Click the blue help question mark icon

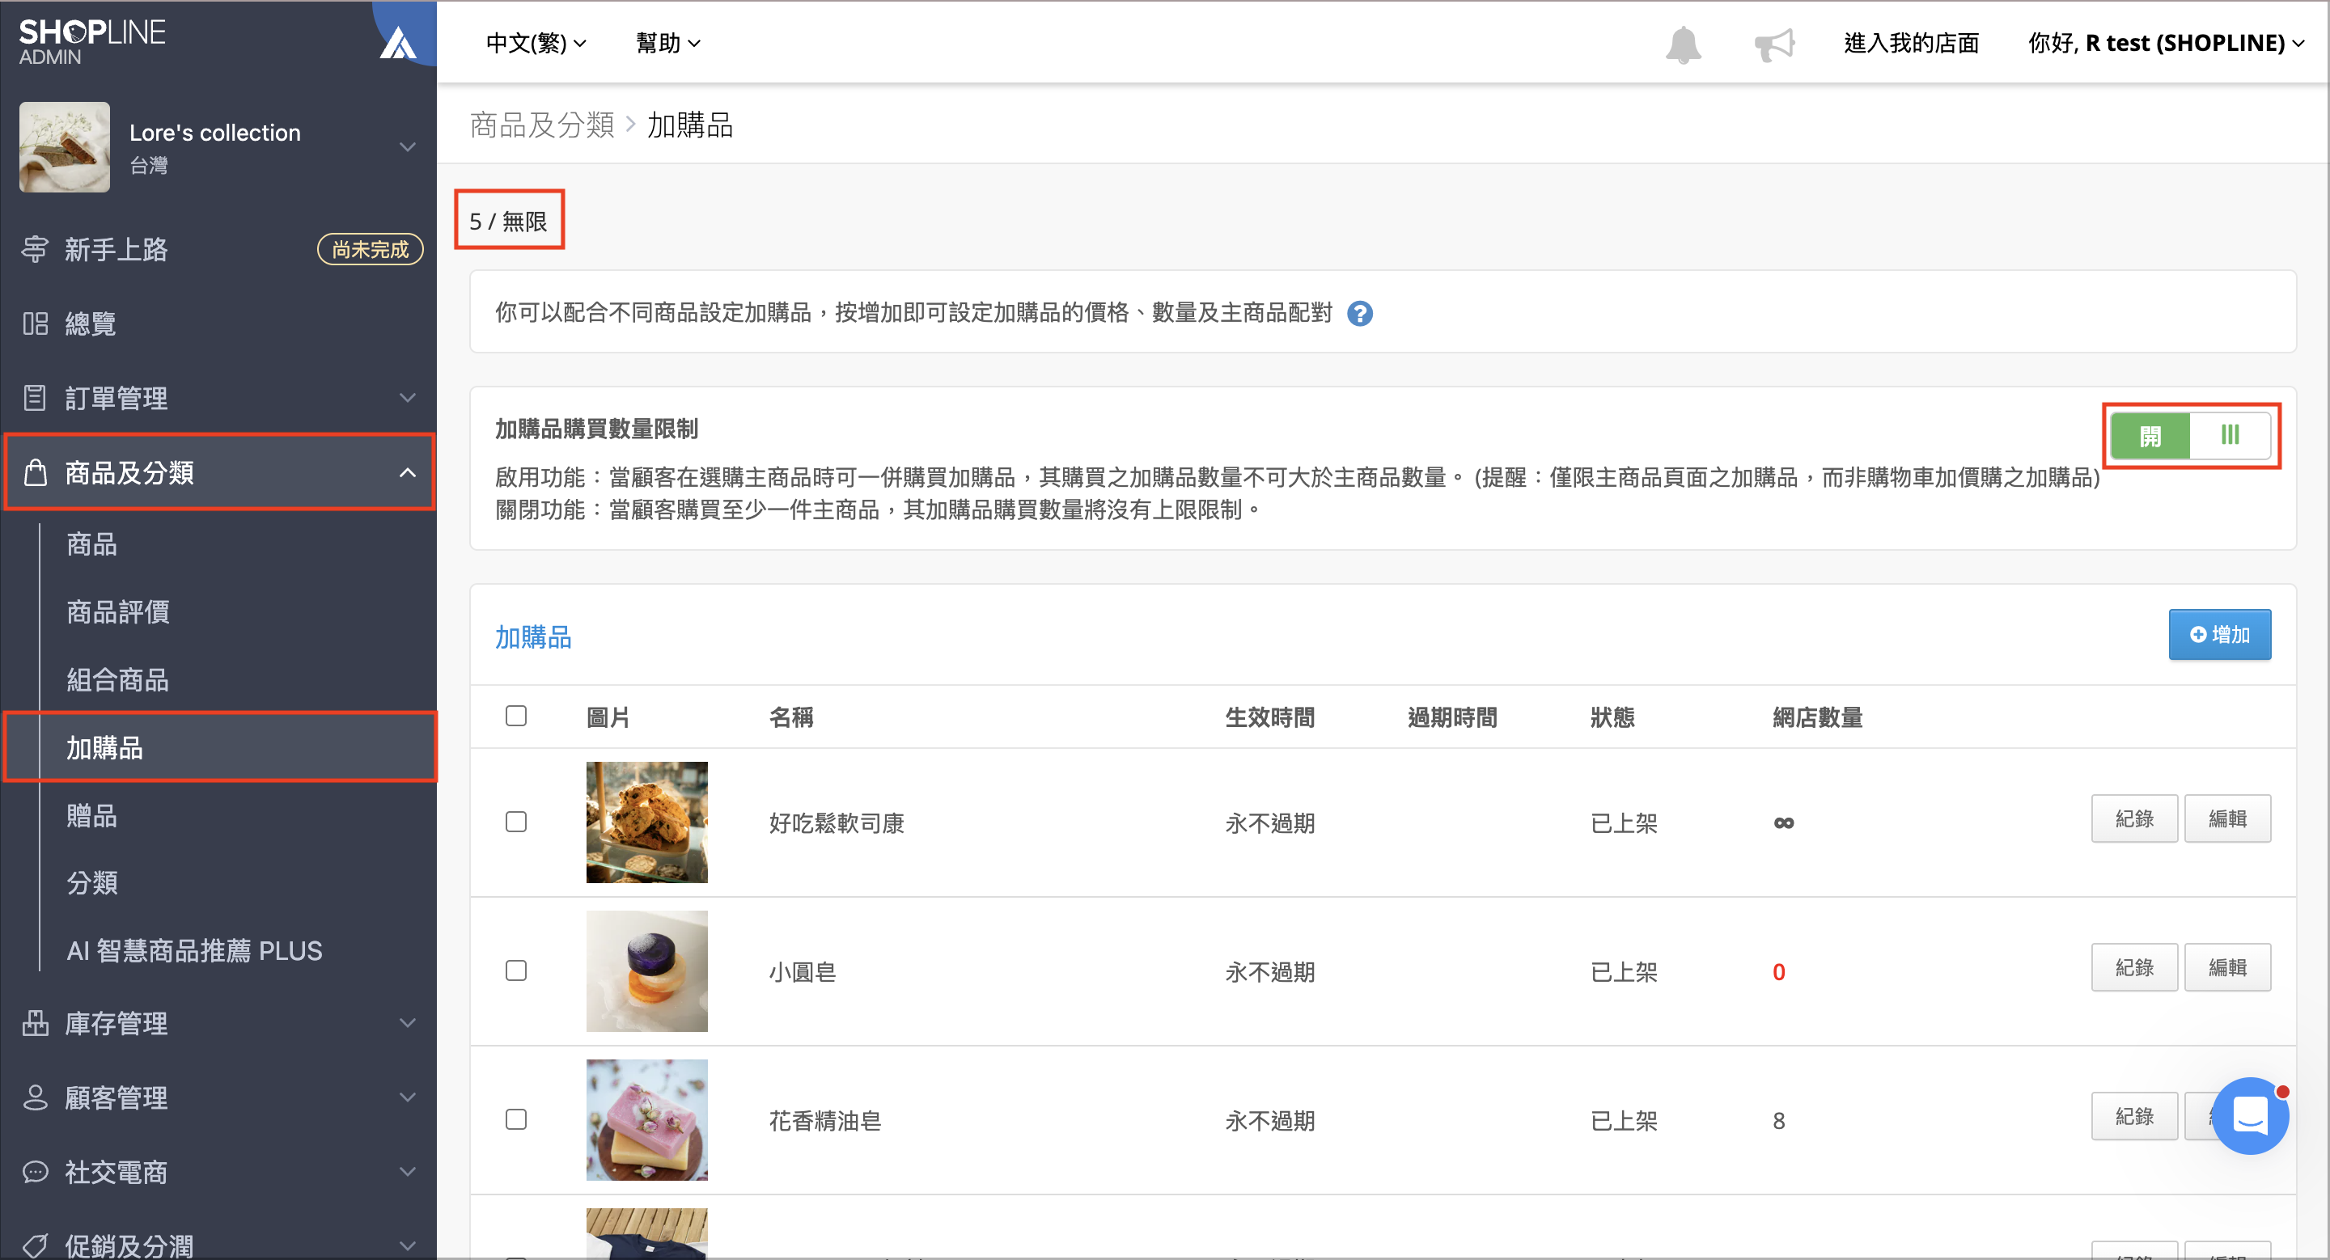click(x=1359, y=314)
